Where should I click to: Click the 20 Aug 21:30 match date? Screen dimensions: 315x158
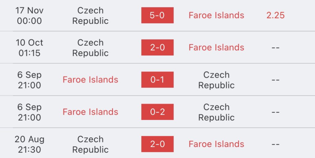29,145
